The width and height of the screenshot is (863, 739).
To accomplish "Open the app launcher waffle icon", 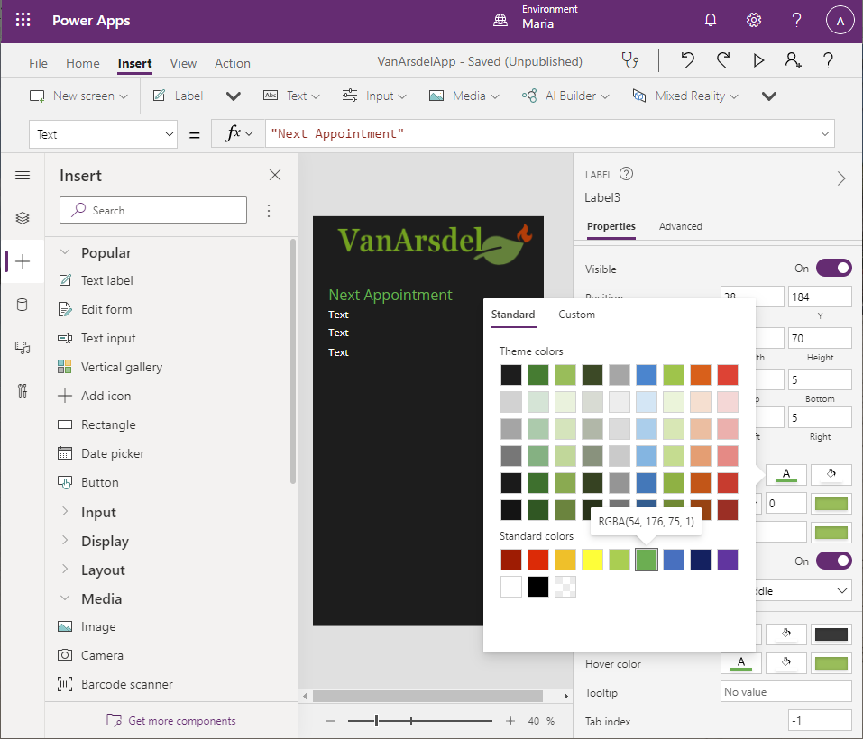I will coord(23,21).
